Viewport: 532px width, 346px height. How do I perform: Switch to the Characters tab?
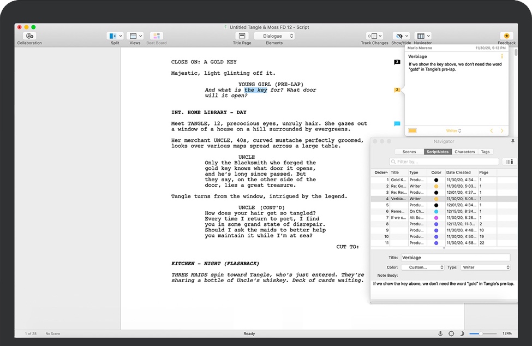pos(465,152)
